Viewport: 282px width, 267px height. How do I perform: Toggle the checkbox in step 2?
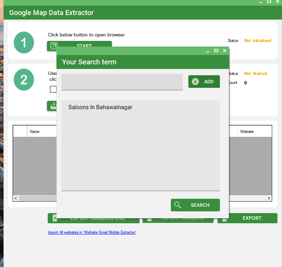click(x=53, y=89)
